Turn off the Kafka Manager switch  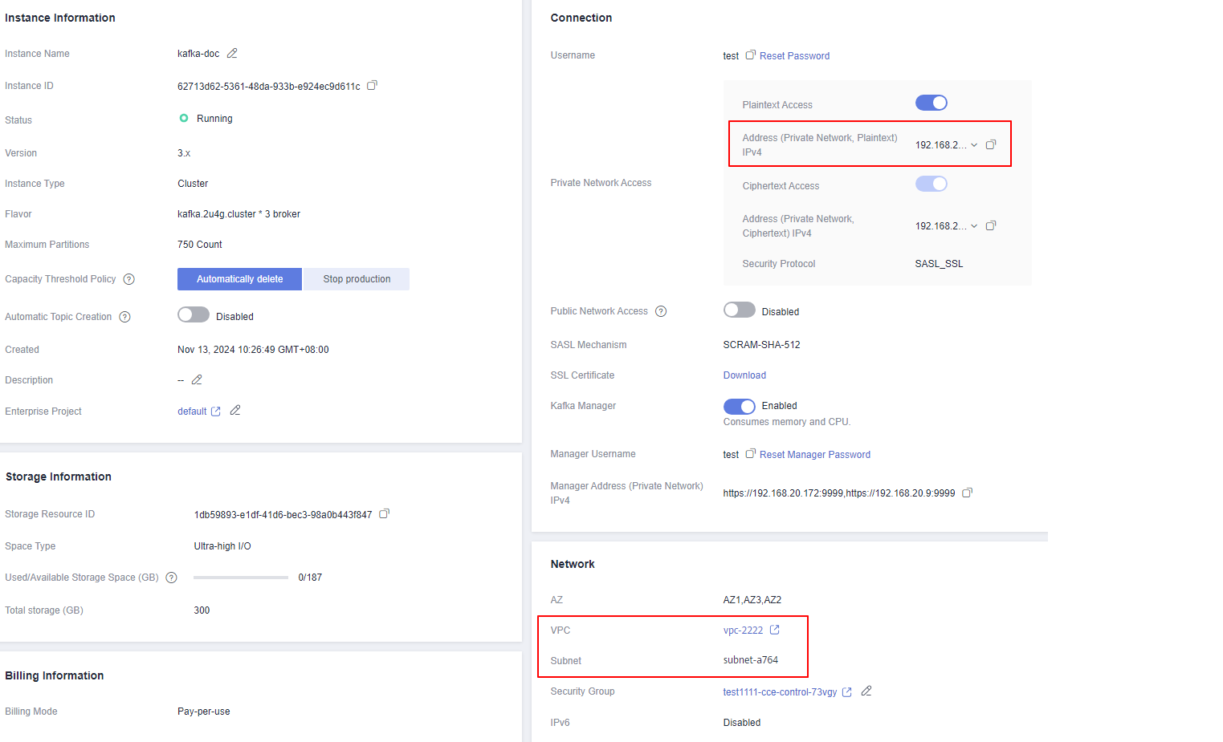(x=740, y=406)
